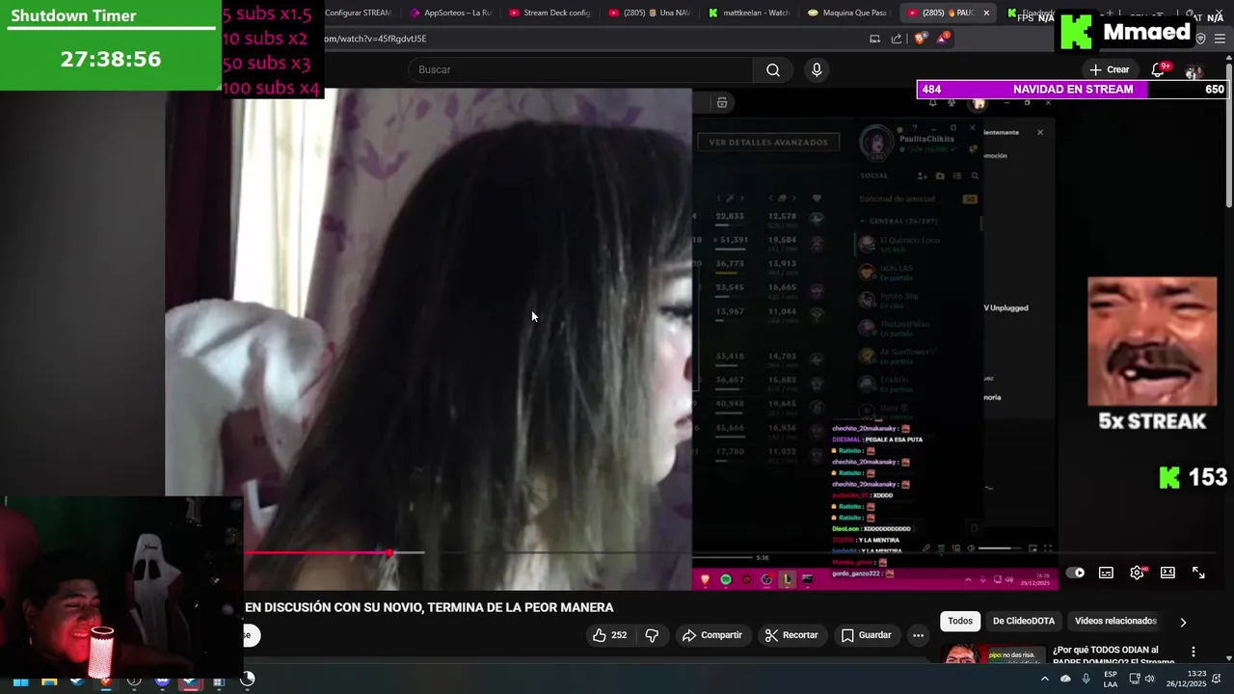The height and width of the screenshot is (694, 1234).
Task: Open the volume tray icon
Action: point(1150,680)
